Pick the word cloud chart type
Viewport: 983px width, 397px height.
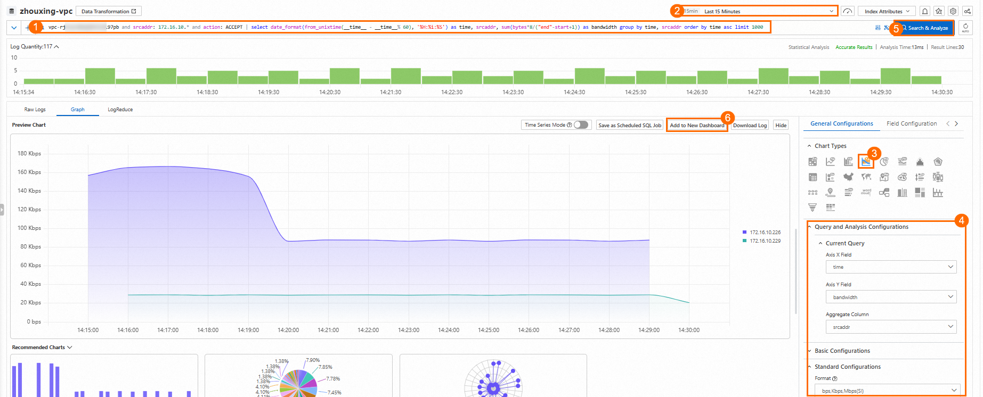point(866,192)
